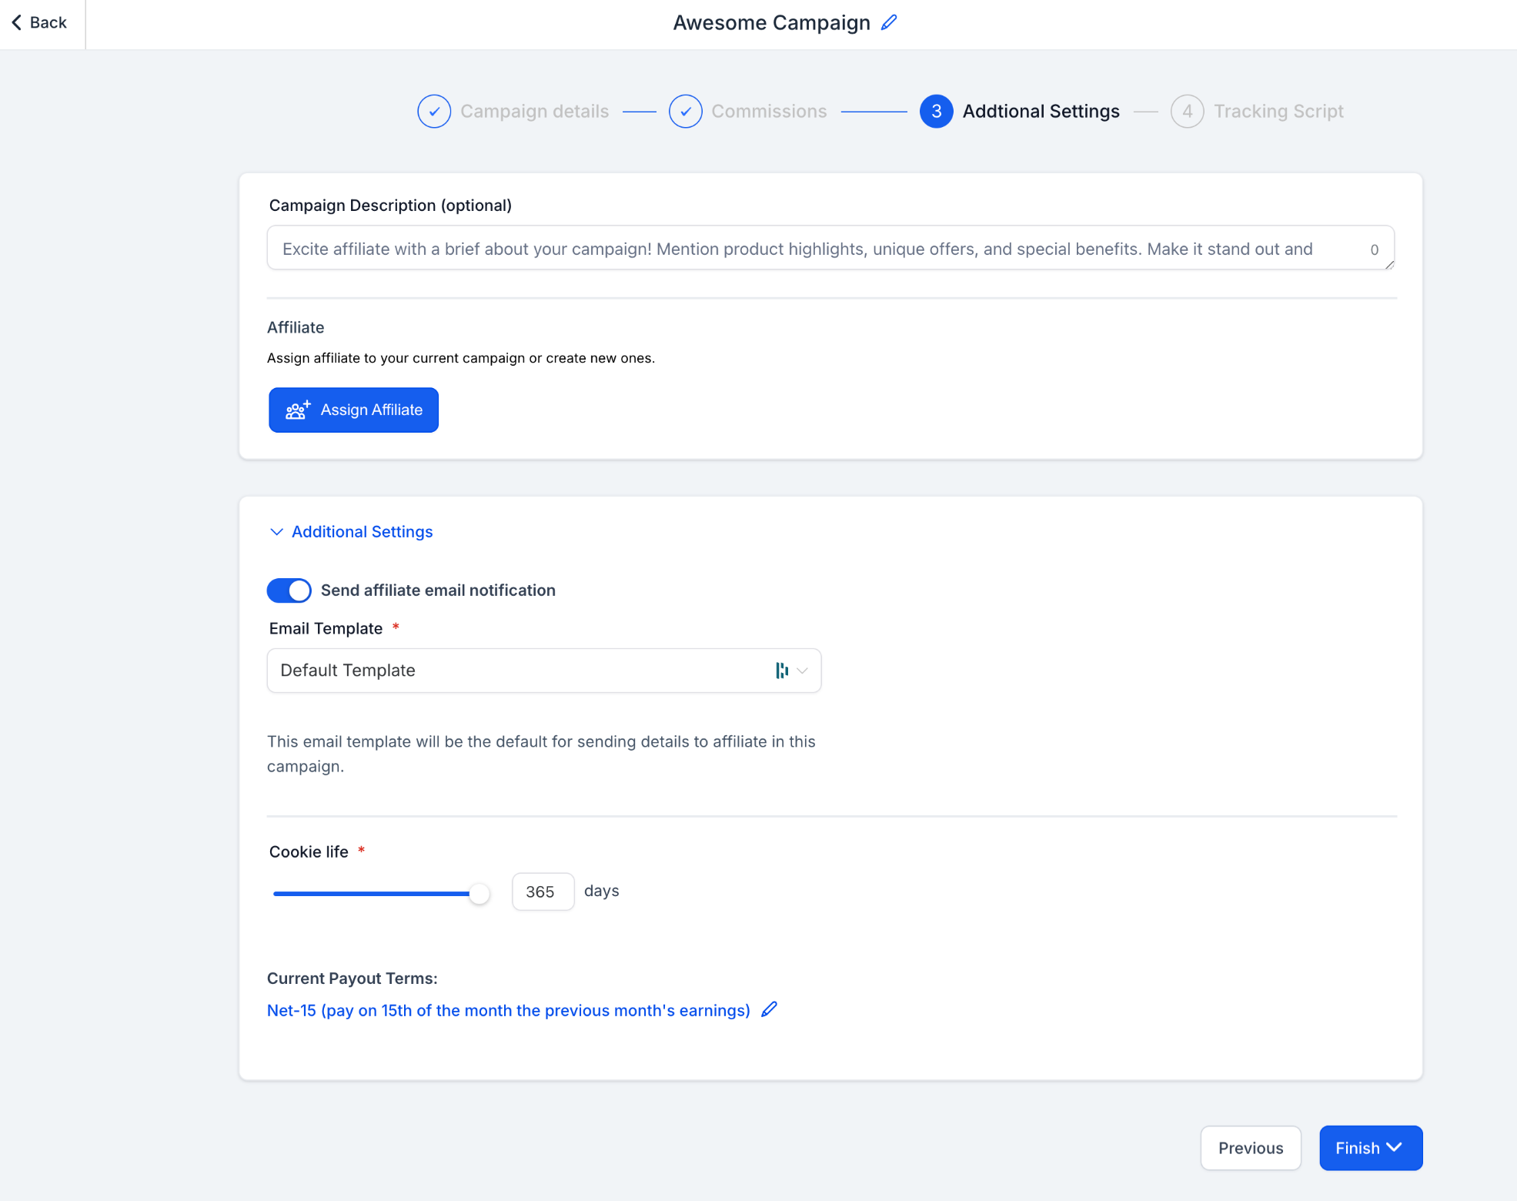Click the Assign Affiliate button

[353, 410]
